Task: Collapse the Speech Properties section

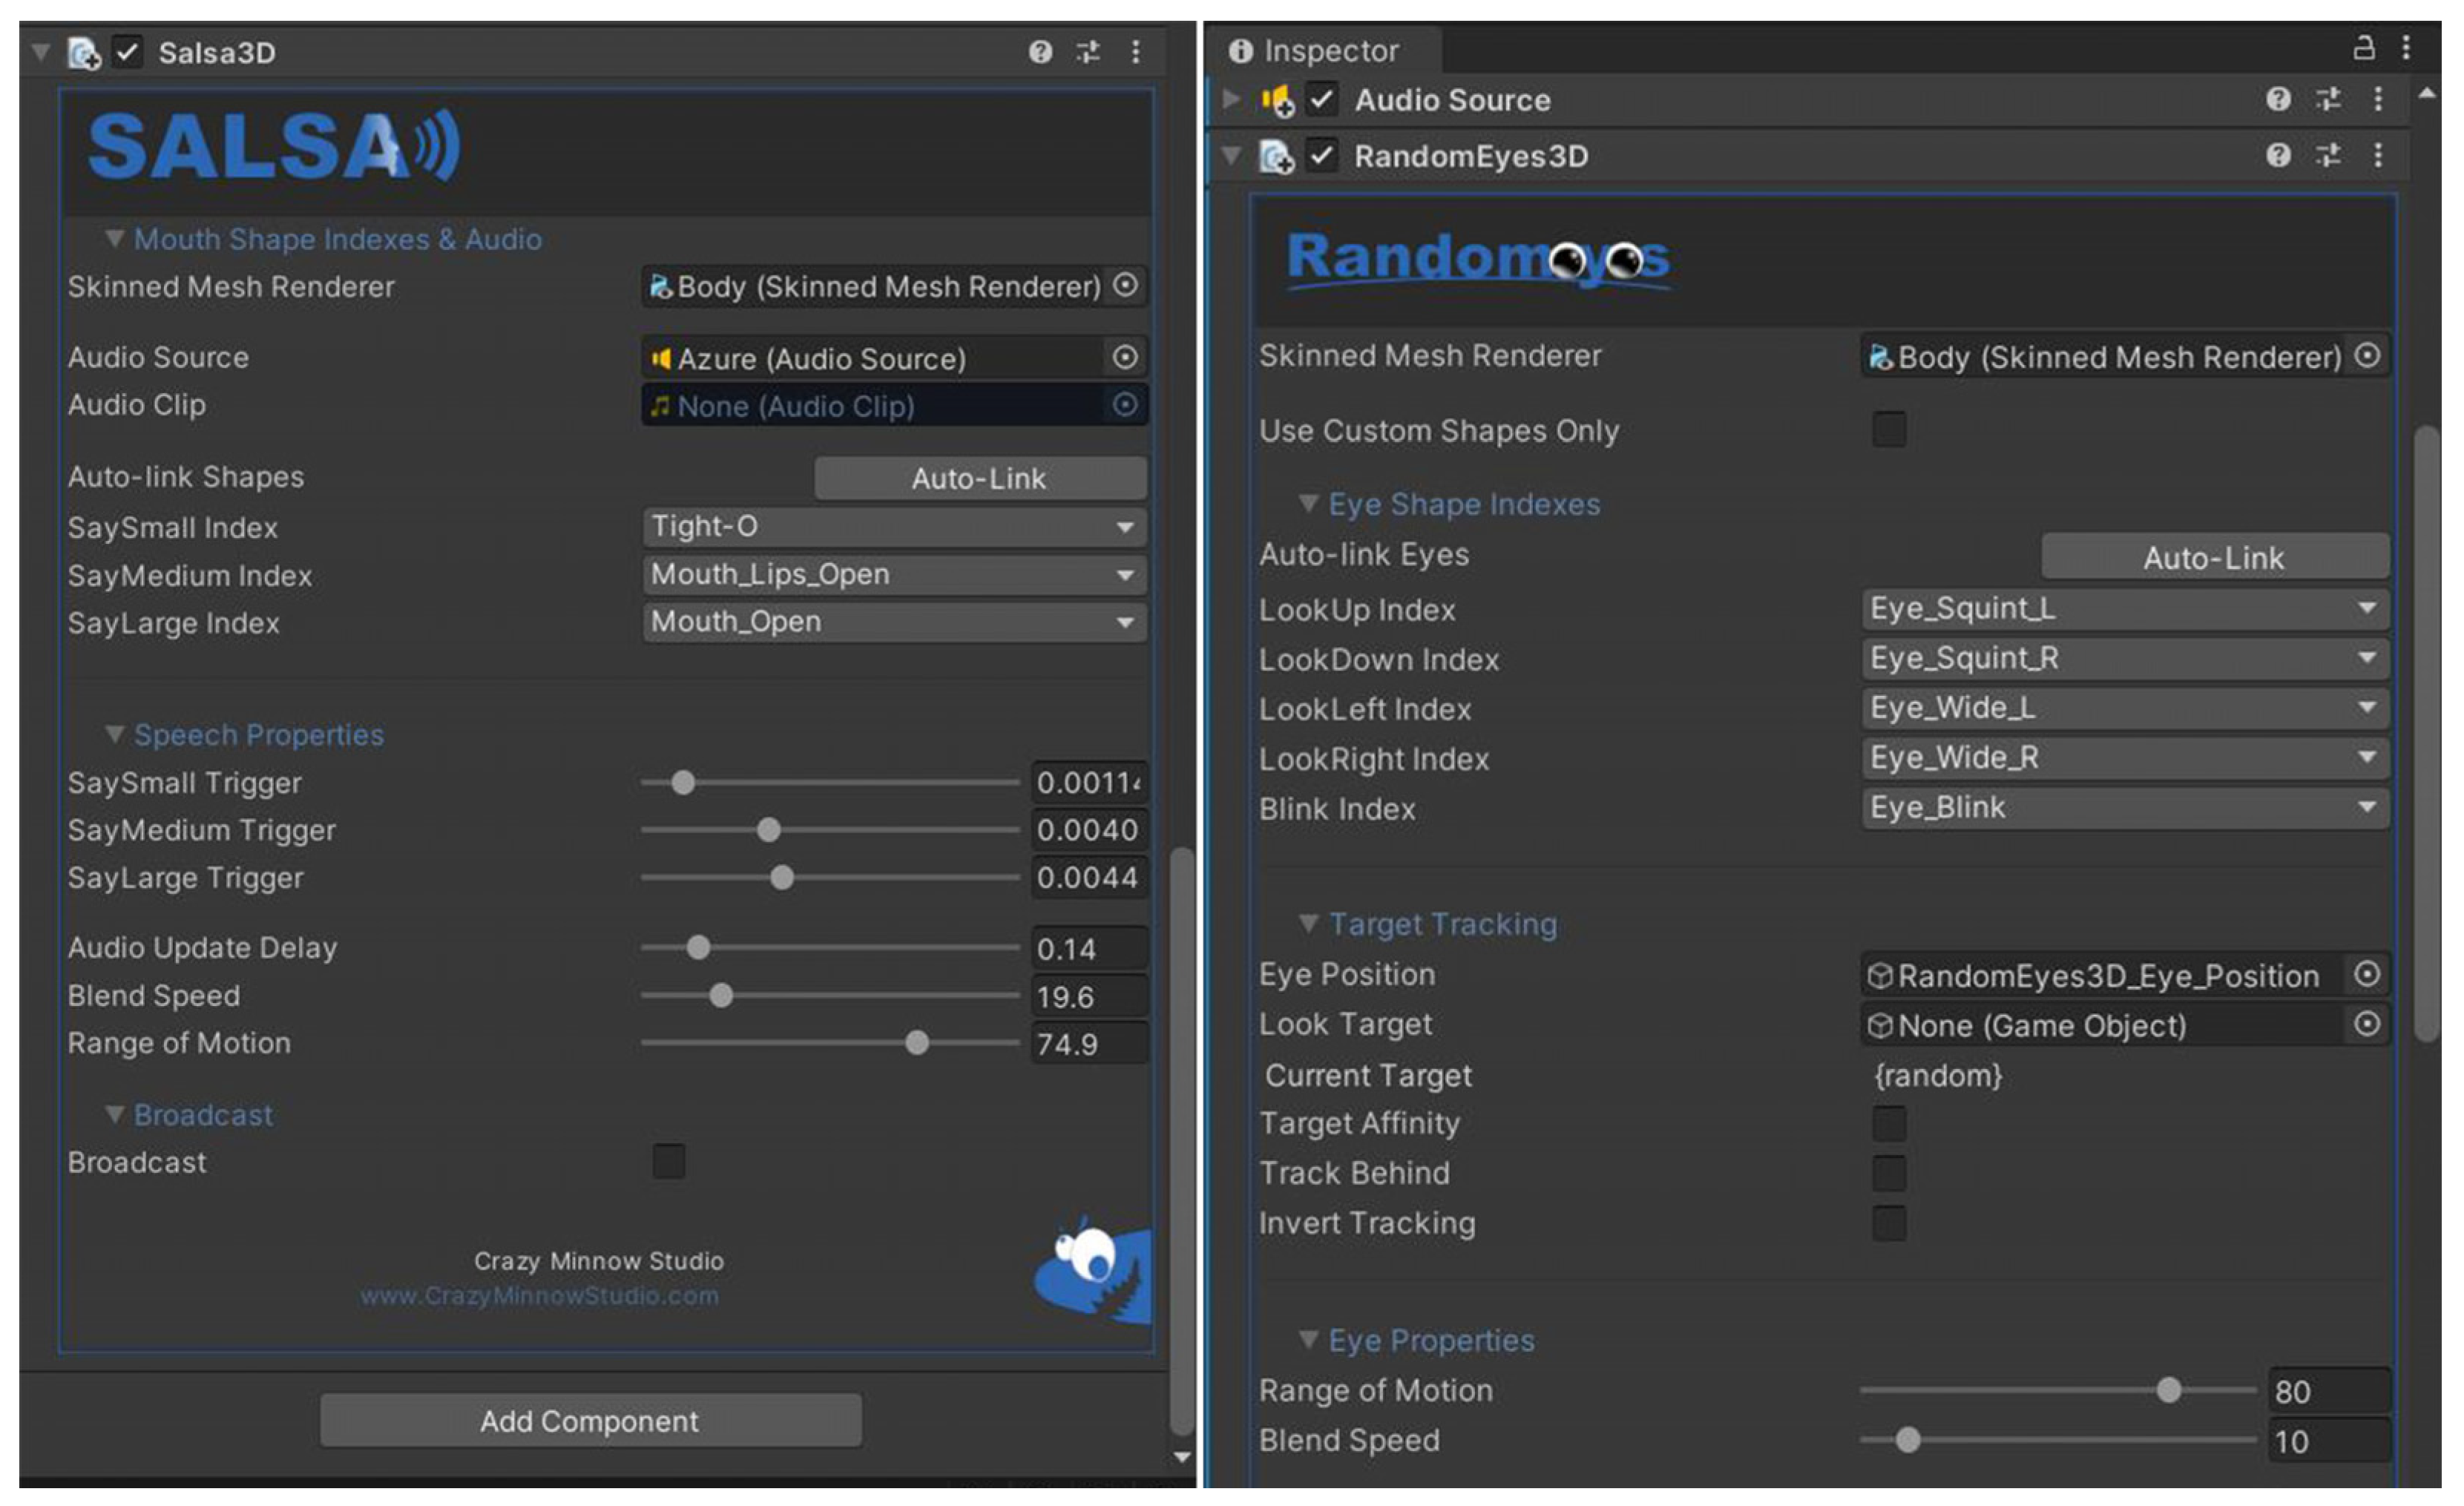Action: [x=115, y=734]
